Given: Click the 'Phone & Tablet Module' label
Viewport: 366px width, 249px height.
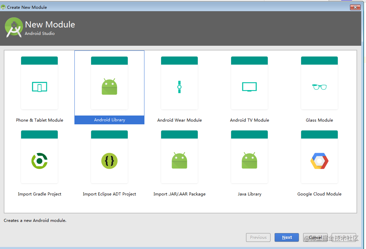Looking at the screenshot, I should (39, 120).
